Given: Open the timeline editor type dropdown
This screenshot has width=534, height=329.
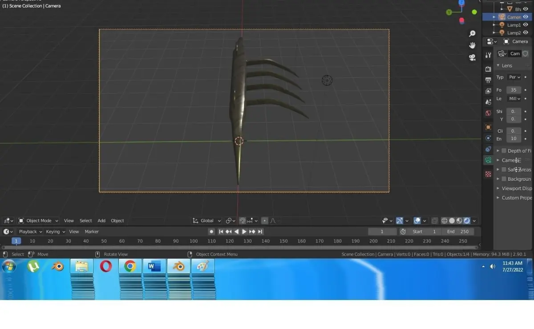Looking at the screenshot, I should coord(8,232).
